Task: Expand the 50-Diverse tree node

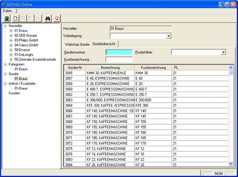Action: click(x=11, y=50)
